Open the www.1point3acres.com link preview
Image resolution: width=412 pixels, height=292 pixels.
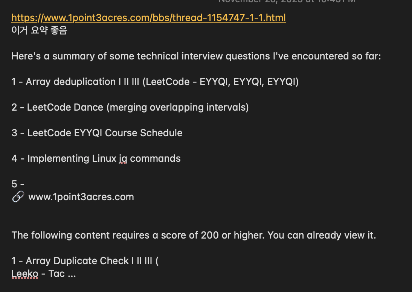[81, 197]
